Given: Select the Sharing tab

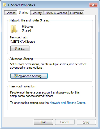Looking at the screenshot, I should [x=24, y=12].
